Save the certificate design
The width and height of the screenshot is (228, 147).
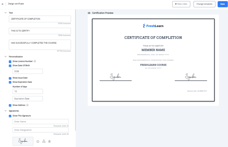[222, 4]
